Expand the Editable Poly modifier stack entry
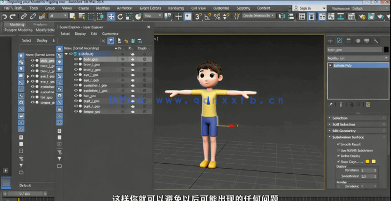The width and height of the screenshot is (391, 201). 330,66
